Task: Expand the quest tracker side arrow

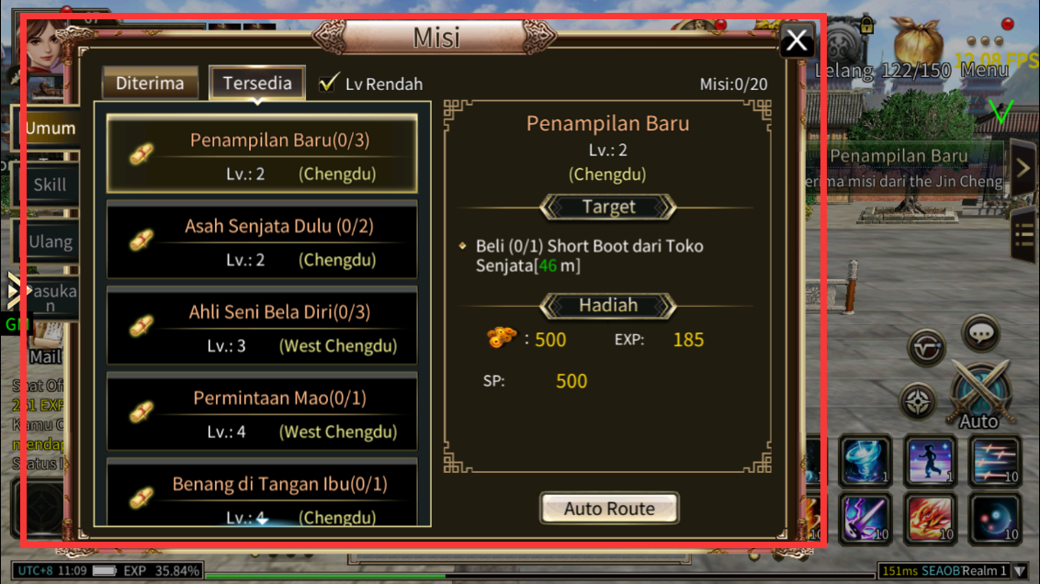Action: [x=1023, y=168]
